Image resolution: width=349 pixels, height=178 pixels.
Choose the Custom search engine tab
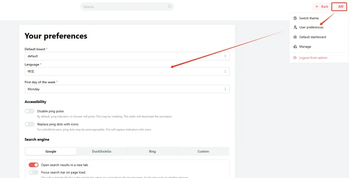(x=203, y=152)
